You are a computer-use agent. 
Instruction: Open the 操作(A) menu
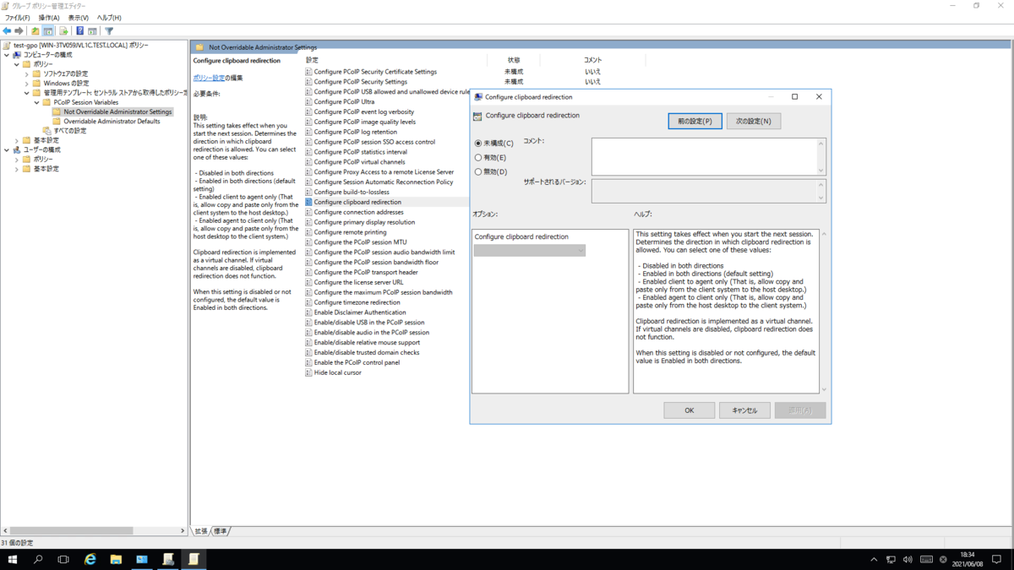pos(49,18)
